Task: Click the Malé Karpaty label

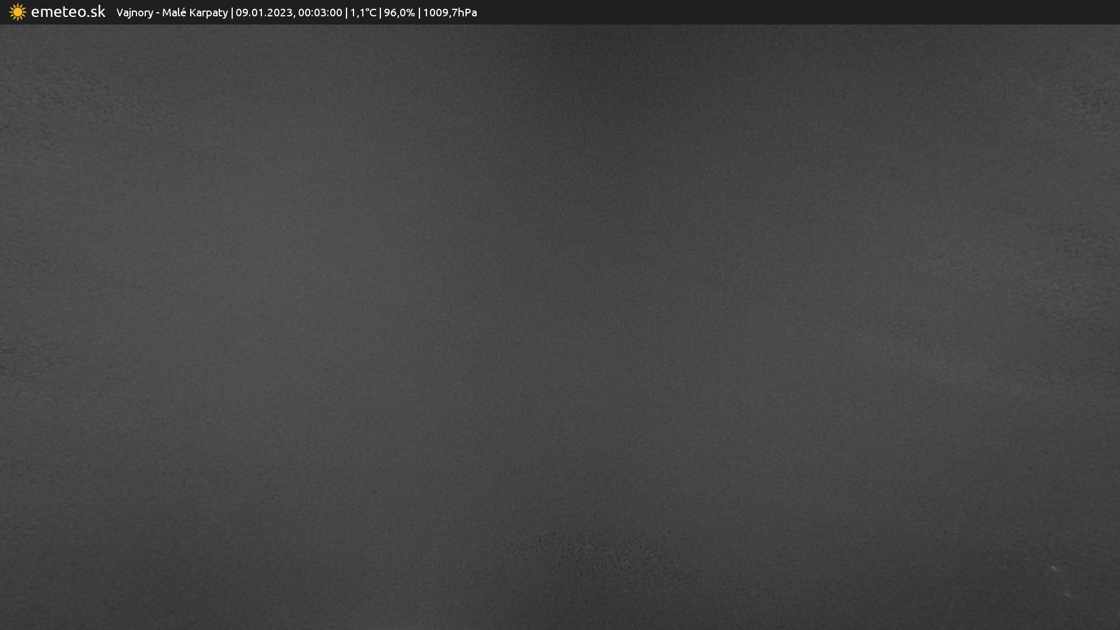Action: tap(195, 13)
